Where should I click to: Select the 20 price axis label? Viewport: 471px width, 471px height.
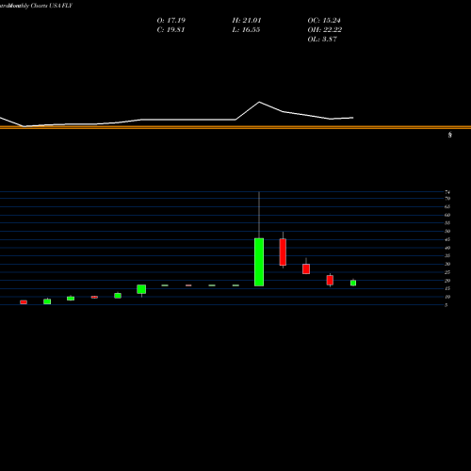click(x=447, y=281)
